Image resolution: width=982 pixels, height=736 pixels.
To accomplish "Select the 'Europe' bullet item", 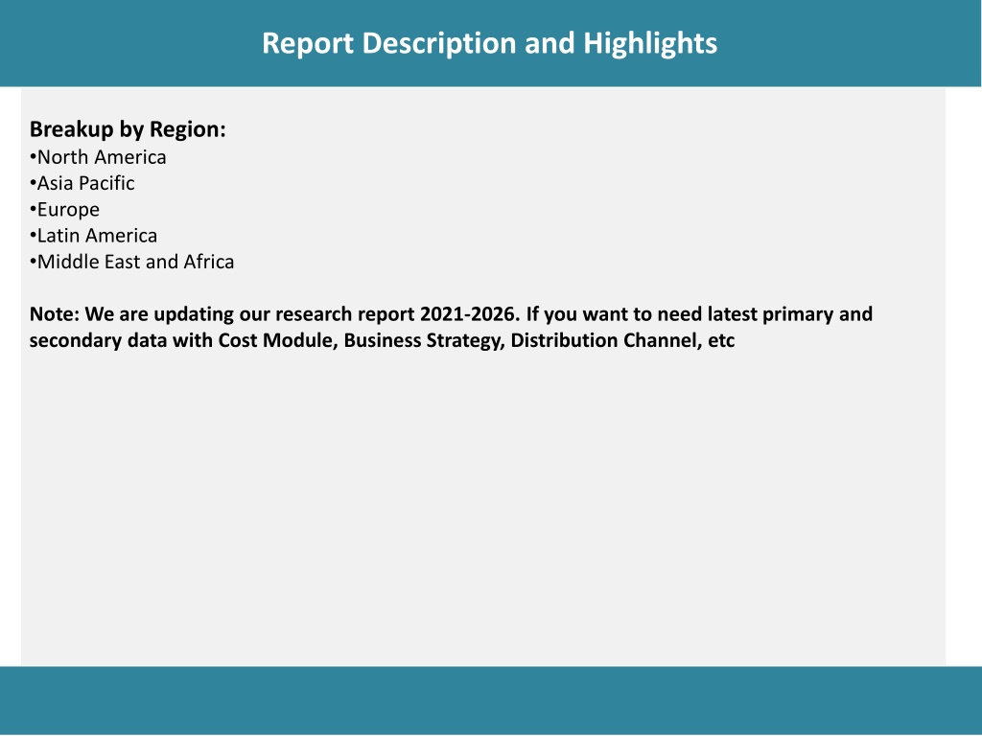I will pos(64,210).
